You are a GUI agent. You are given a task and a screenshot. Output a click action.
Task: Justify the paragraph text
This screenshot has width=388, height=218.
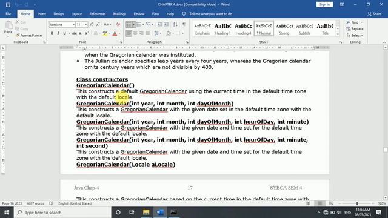click(148, 33)
